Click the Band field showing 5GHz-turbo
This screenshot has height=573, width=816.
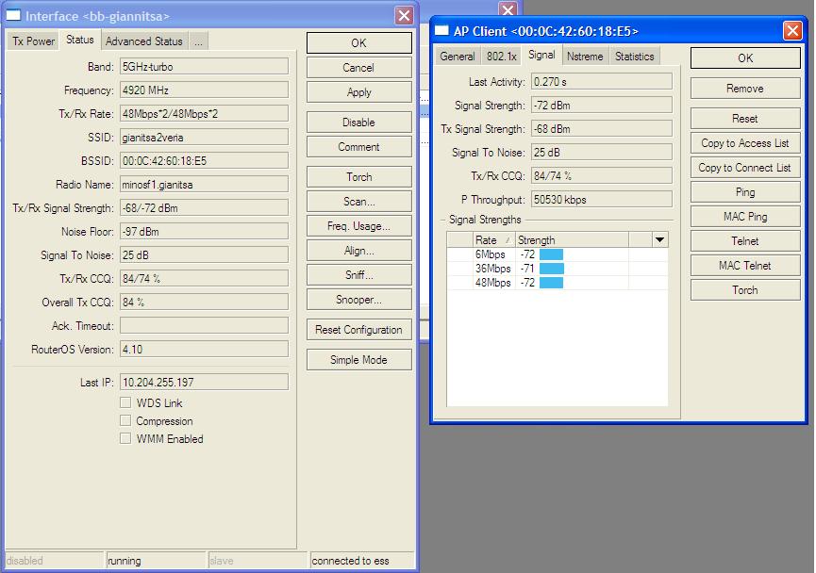(204, 67)
